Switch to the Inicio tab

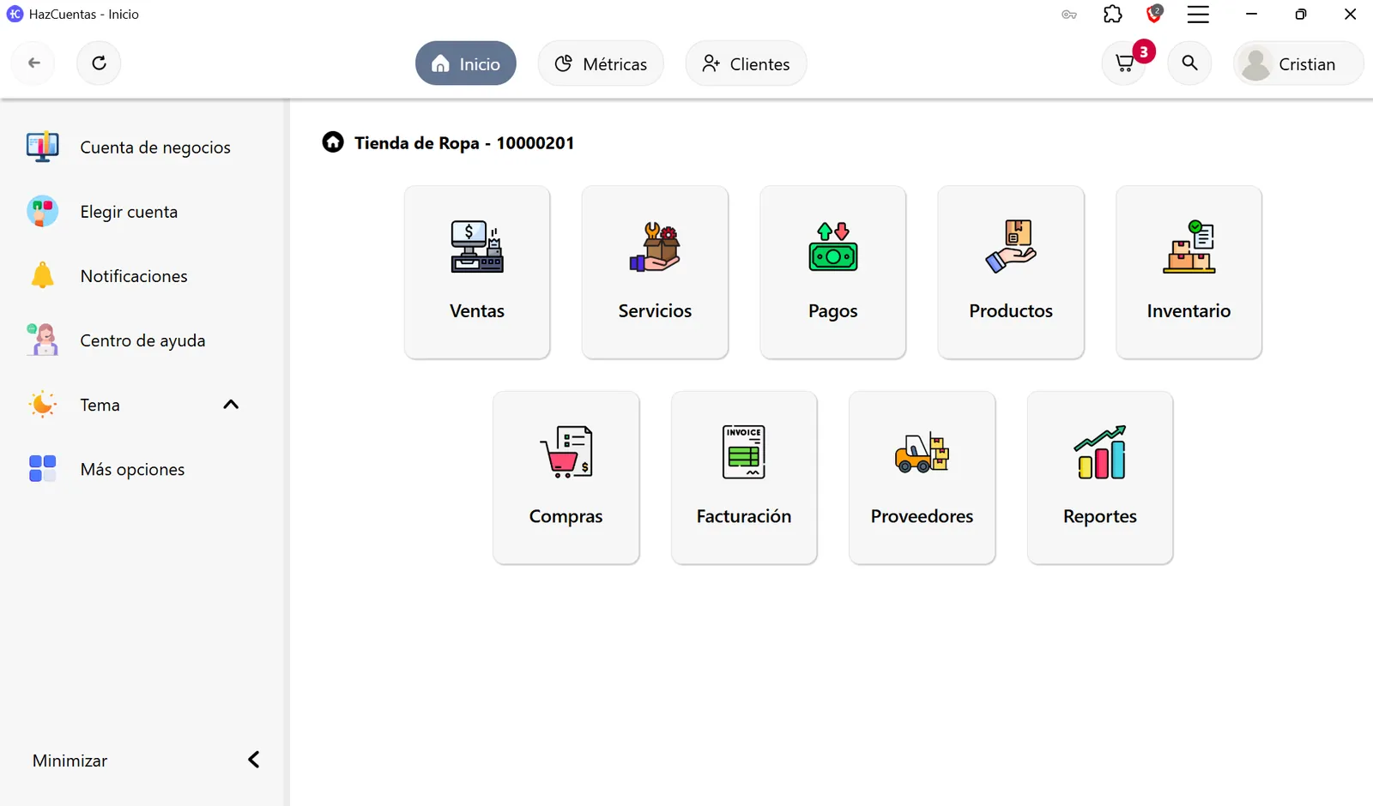point(466,63)
